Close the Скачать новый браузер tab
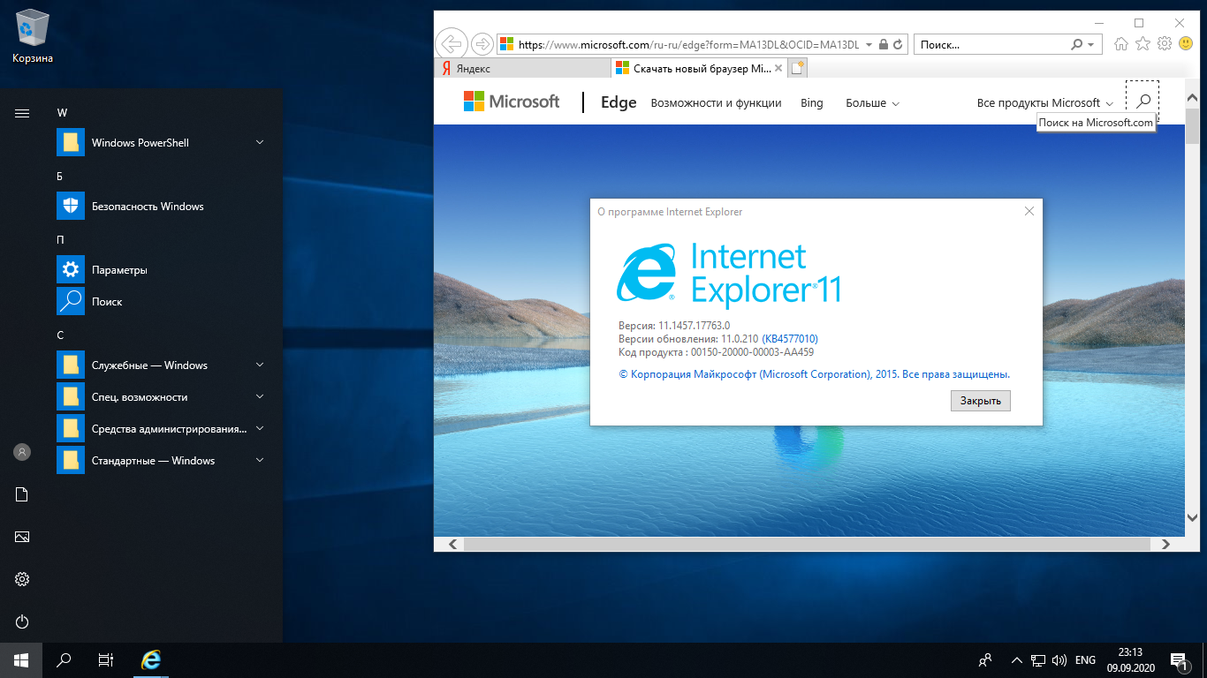The width and height of the screenshot is (1207, 678). coord(778,68)
